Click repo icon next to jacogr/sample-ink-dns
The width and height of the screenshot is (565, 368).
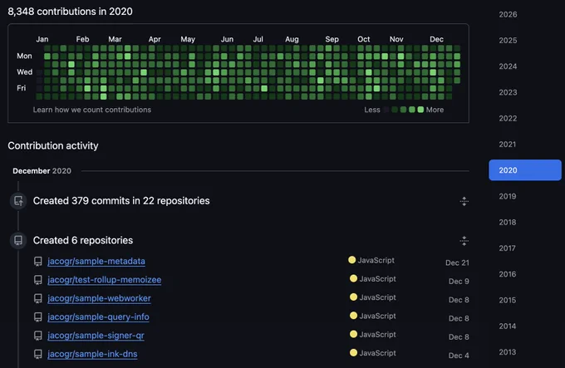pyautogui.click(x=38, y=354)
